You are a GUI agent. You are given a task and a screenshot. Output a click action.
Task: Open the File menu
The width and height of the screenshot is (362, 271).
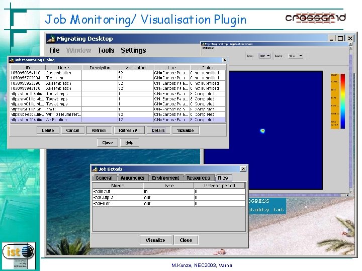tap(54, 50)
